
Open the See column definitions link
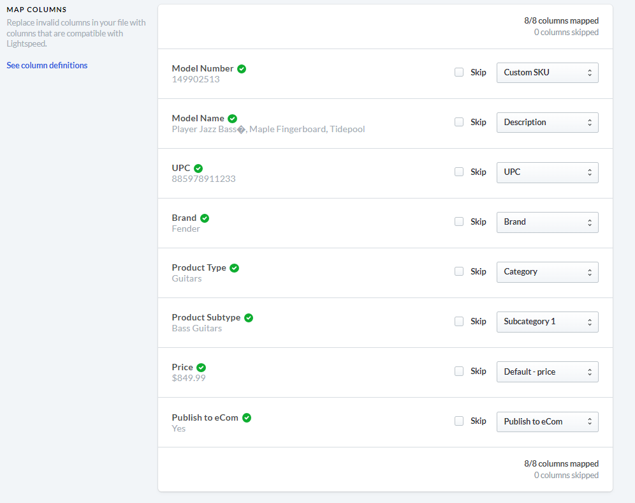pyautogui.click(x=47, y=66)
